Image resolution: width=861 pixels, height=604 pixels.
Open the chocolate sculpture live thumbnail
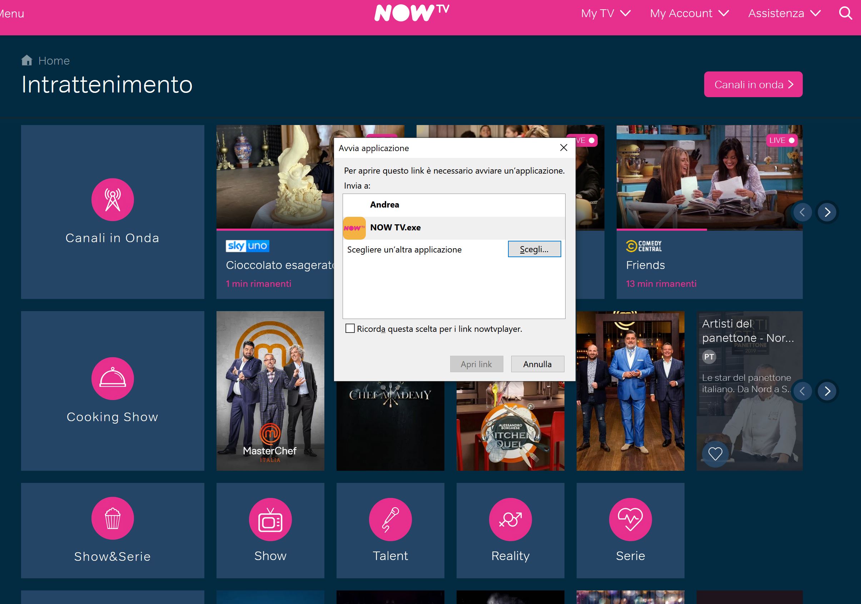click(275, 176)
